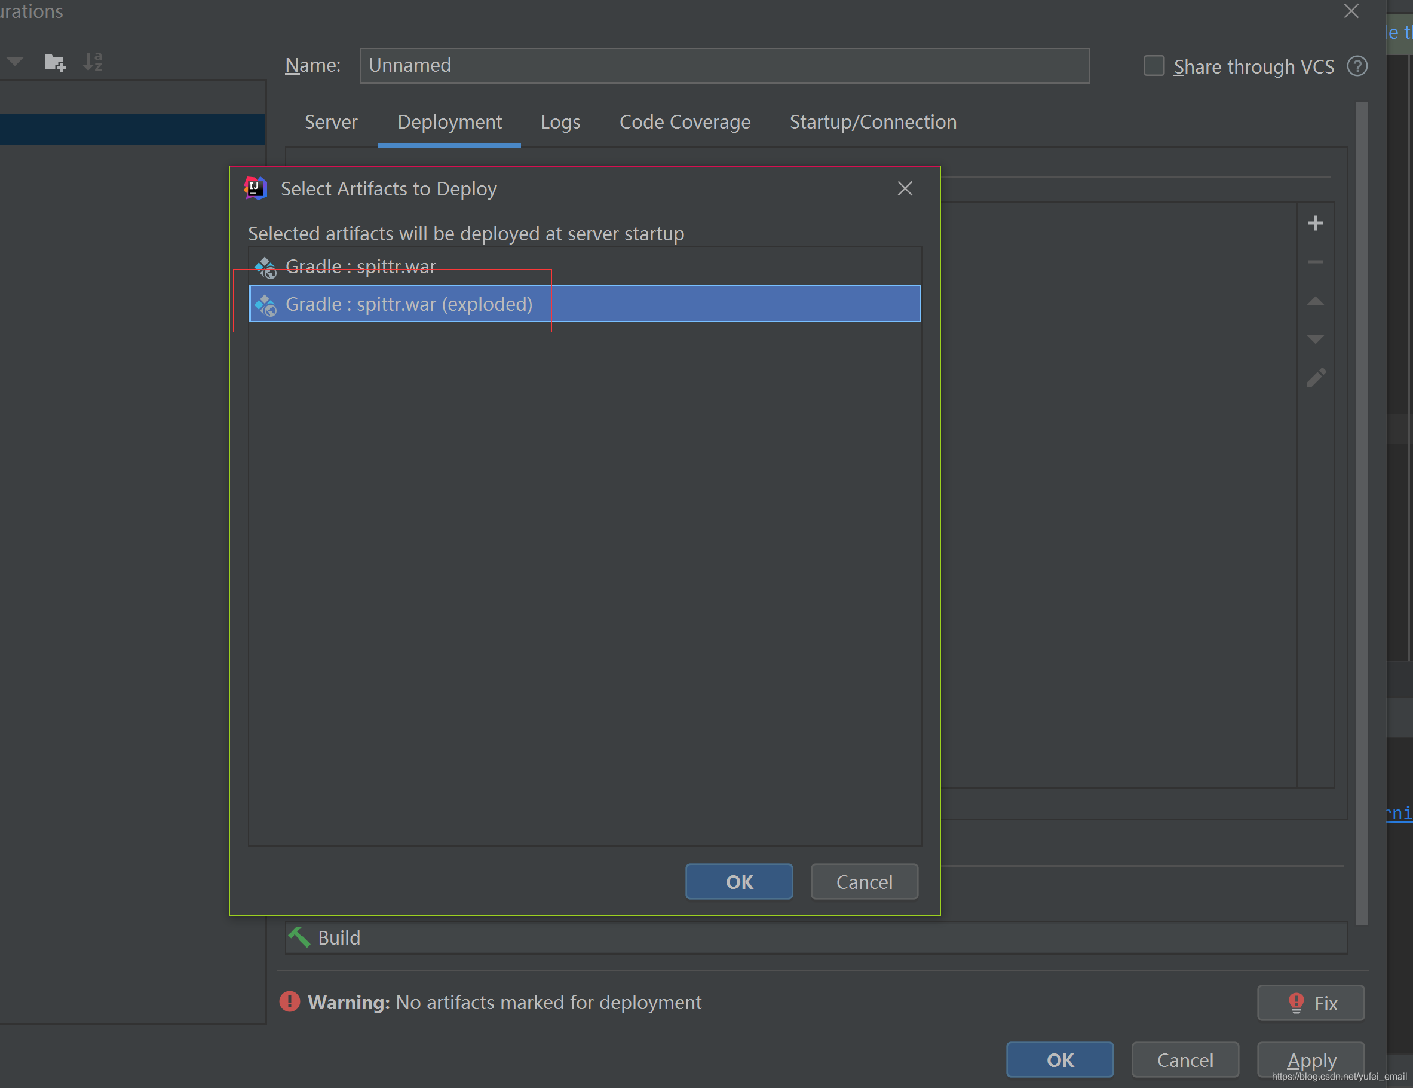This screenshot has height=1088, width=1413.
Task: Click the Apply button
Action: tap(1311, 1059)
